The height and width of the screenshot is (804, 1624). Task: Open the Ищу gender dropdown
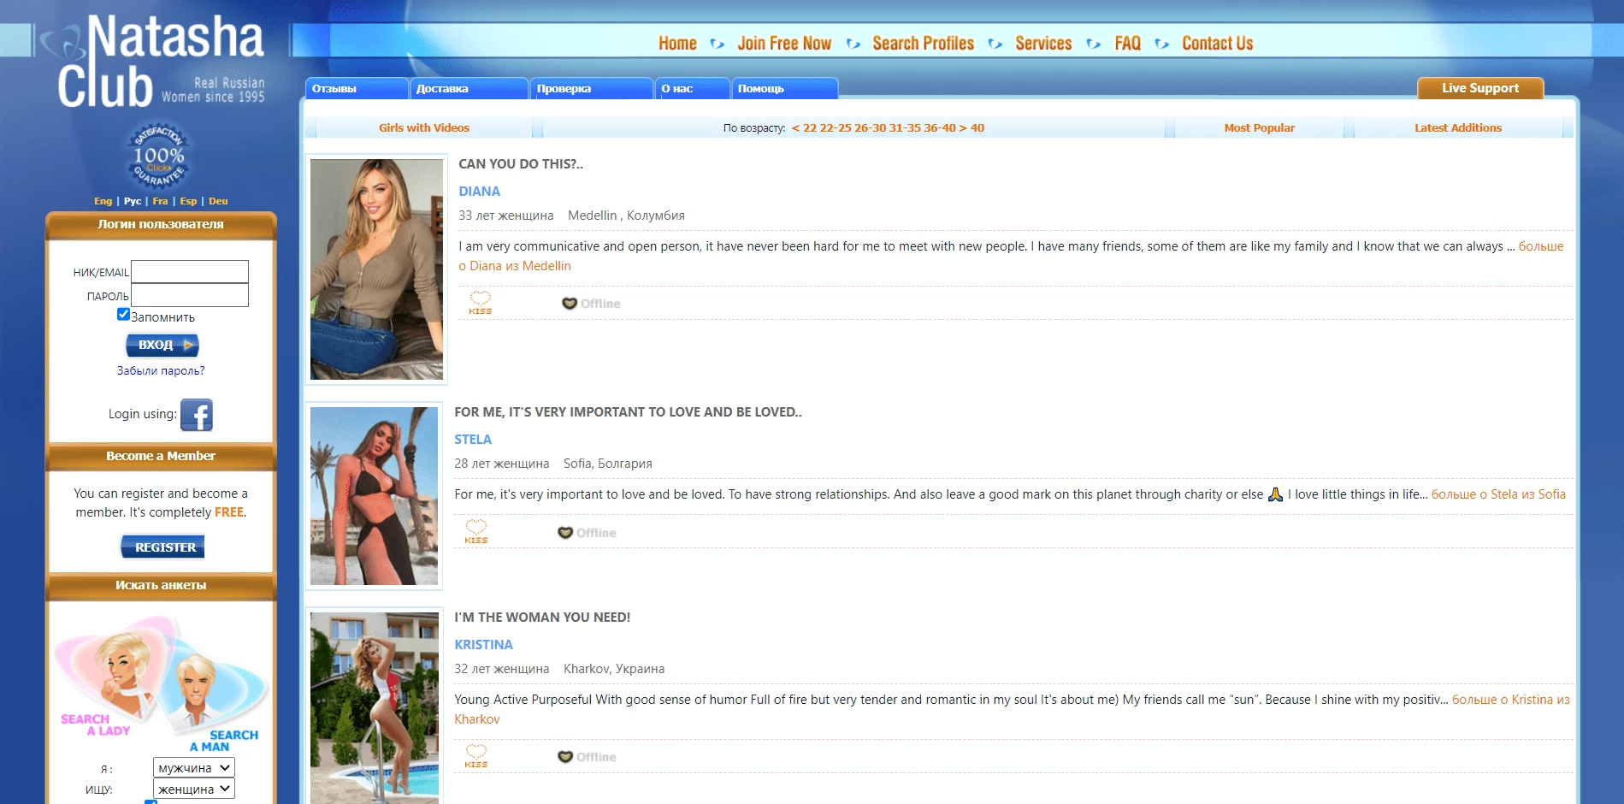tap(194, 789)
